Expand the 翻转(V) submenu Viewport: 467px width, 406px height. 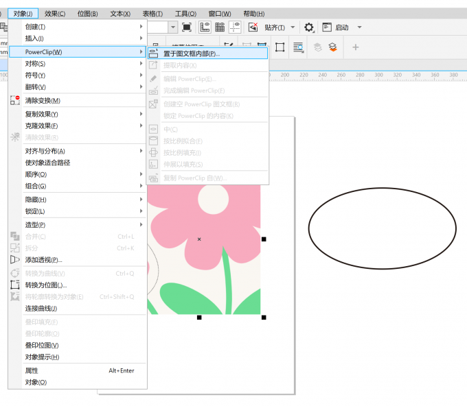coord(78,87)
